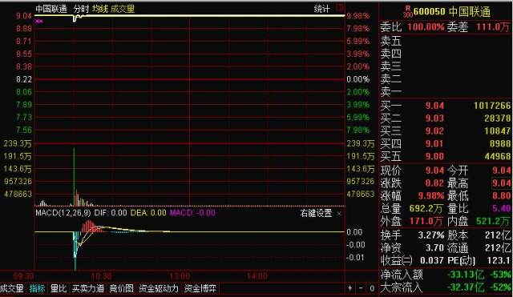Open 统计 statistics at chart top

click(x=321, y=9)
